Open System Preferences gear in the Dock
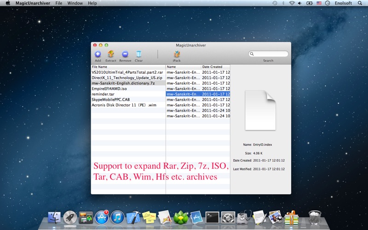Viewport: 368px width, 230px height. pos(228,217)
